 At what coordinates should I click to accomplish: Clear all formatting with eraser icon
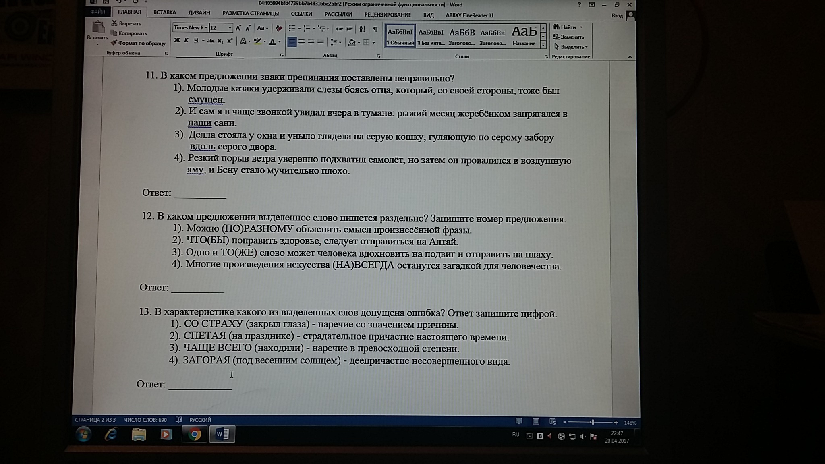tap(279, 28)
